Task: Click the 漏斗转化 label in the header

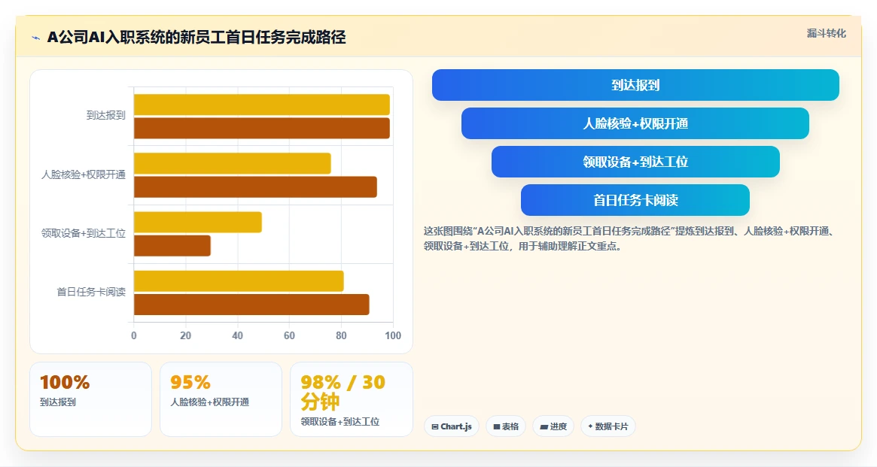Action: click(x=826, y=34)
